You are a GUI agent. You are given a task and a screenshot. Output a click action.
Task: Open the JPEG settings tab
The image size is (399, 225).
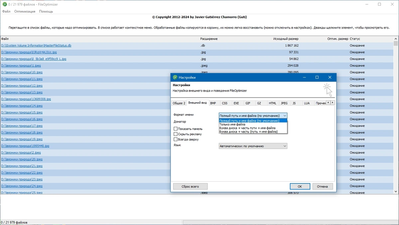point(284,103)
